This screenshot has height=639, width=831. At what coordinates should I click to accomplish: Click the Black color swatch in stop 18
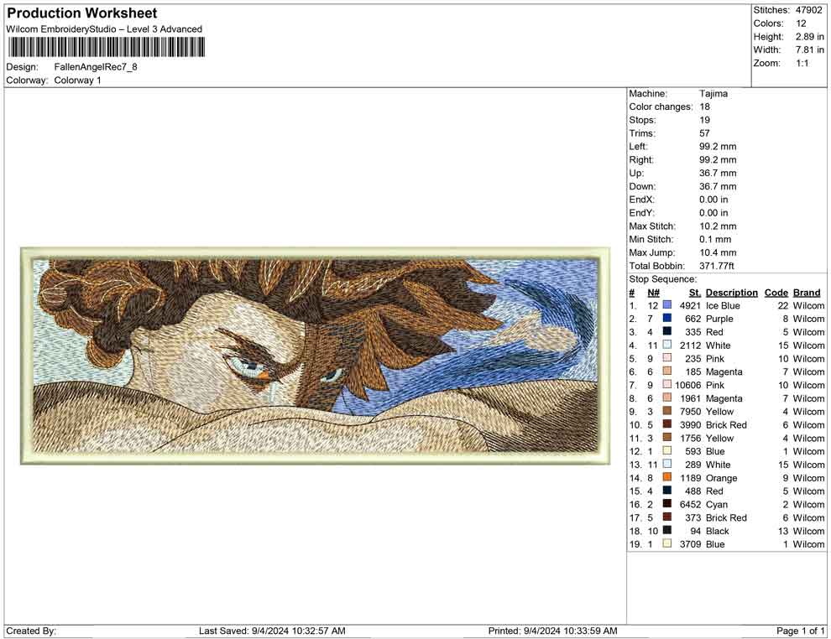(x=666, y=531)
